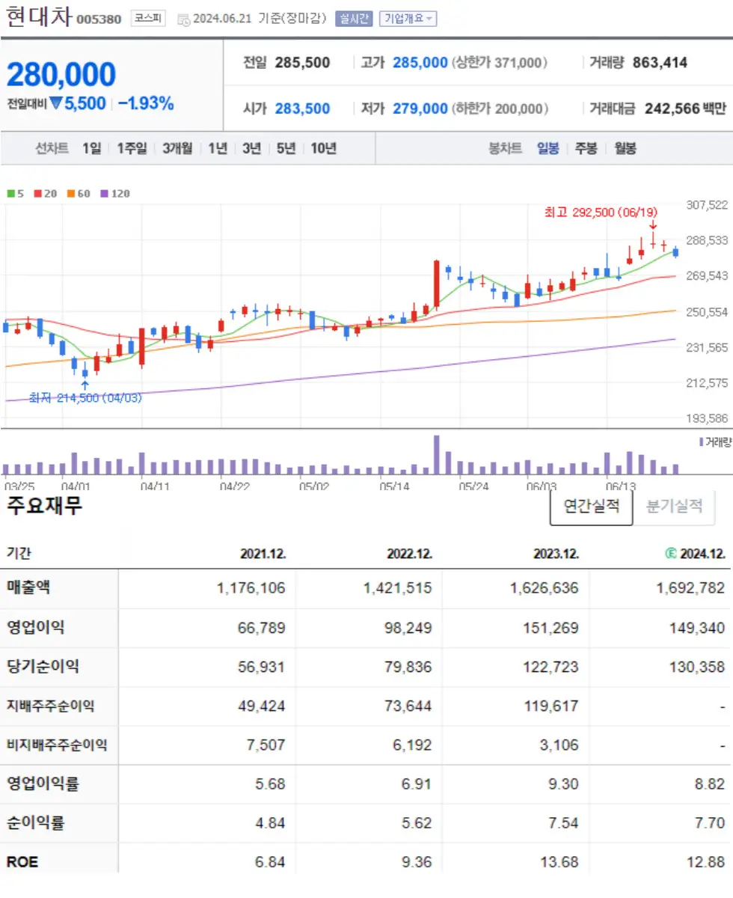The image size is (733, 898).
Task: Select the 5년 line chart period
Action: point(286,148)
